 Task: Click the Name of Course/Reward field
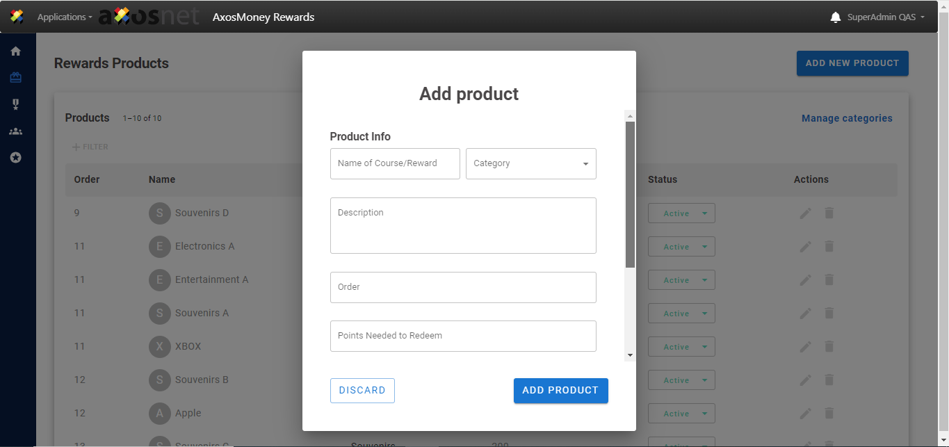pos(395,163)
